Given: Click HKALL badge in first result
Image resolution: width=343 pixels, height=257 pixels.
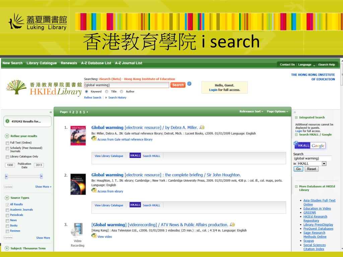Looking at the screenshot, I should tap(135, 155).
